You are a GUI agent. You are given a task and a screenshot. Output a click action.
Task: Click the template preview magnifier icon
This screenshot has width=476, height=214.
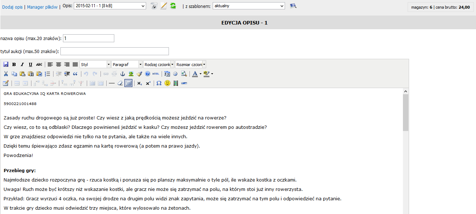coord(293,6)
